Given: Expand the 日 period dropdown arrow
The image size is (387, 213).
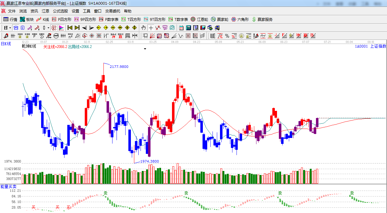Looking at the screenshot, I should click(x=10, y=28).
